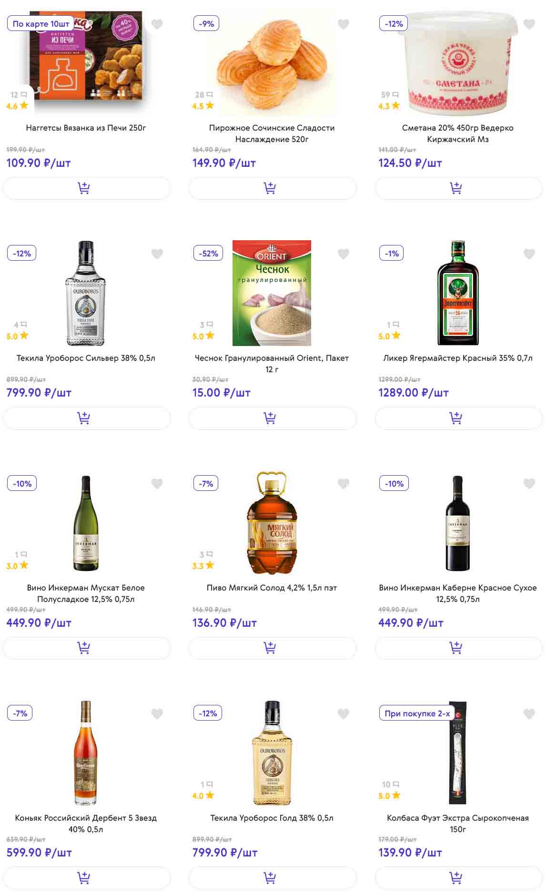Toggle heart on Колбаса Фуэт Экстра
Image resolution: width=558 pixels, height=896 pixels.
(x=529, y=713)
